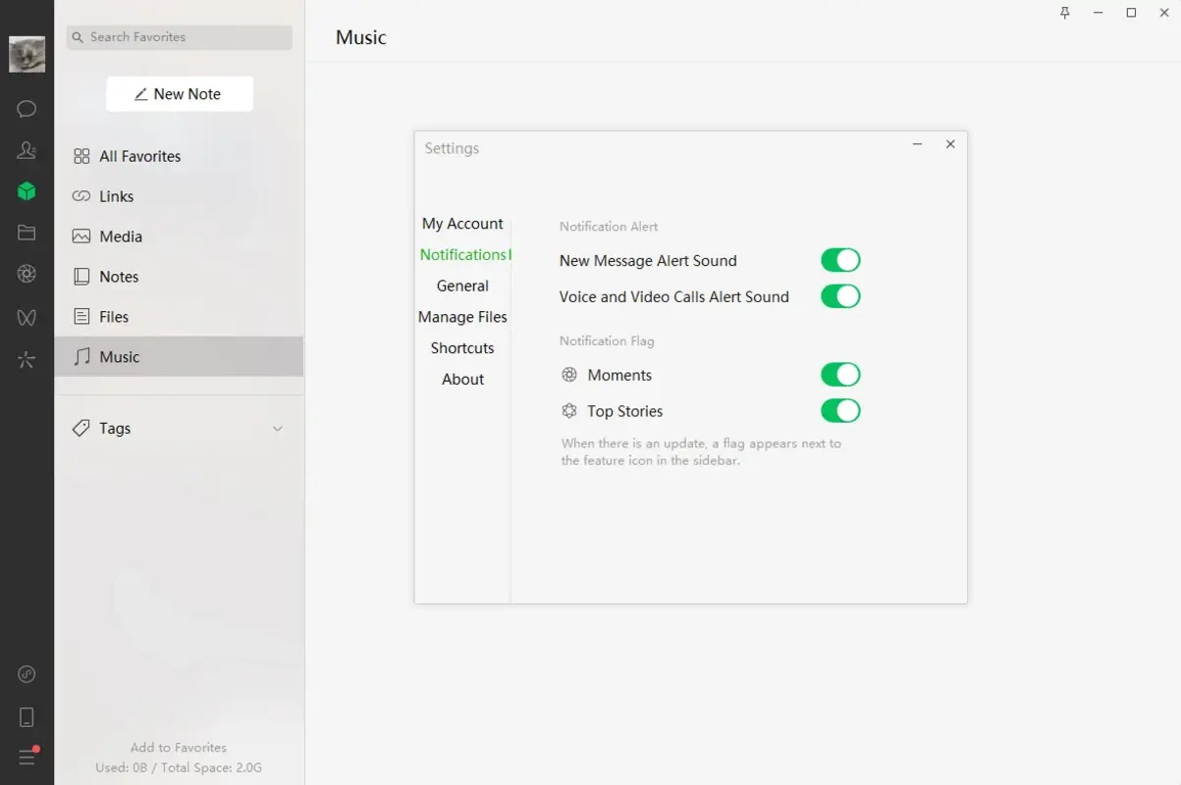Image resolution: width=1181 pixels, height=785 pixels.
Task: Open the Video Channels icon
Action: click(27, 317)
